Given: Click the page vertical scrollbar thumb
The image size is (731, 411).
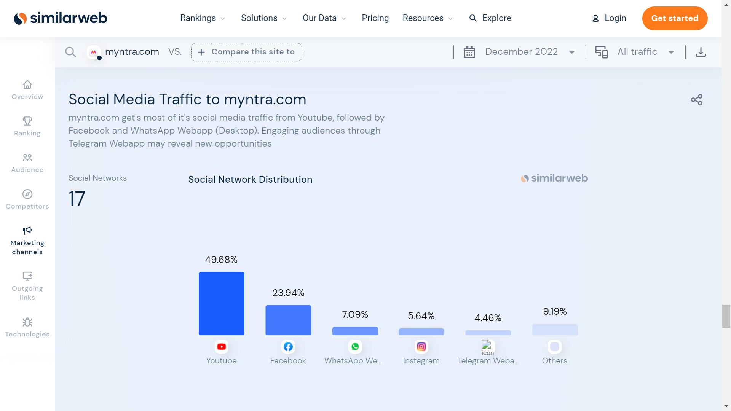Looking at the screenshot, I should click(x=726, y=316).
